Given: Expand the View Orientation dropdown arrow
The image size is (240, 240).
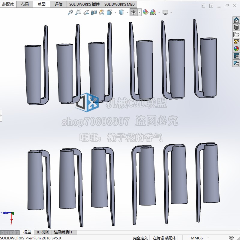Looking at the screenshot, I should [115, 12].
